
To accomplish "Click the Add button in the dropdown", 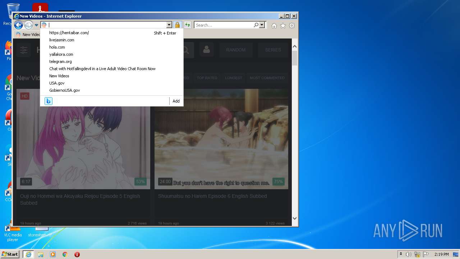I will point(176,101).
